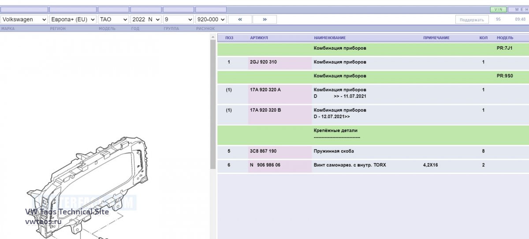This screenshot has width=529, height=239.
Task: Select spring clip part 3C8 867 190
Action: [x=264, y=151]
